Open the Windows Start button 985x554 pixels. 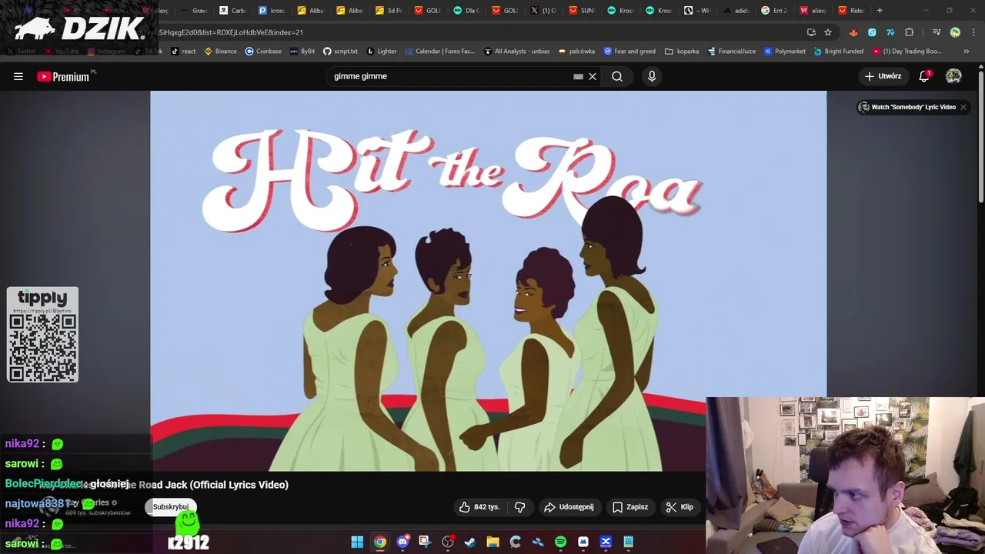pyautogui.click(x=357, y=542)
